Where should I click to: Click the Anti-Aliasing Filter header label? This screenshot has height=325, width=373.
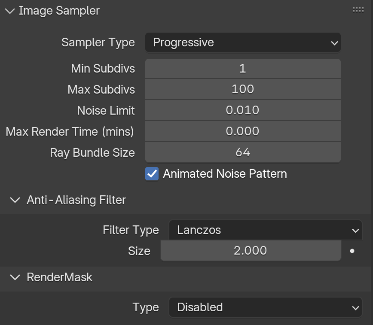[76, 200]
